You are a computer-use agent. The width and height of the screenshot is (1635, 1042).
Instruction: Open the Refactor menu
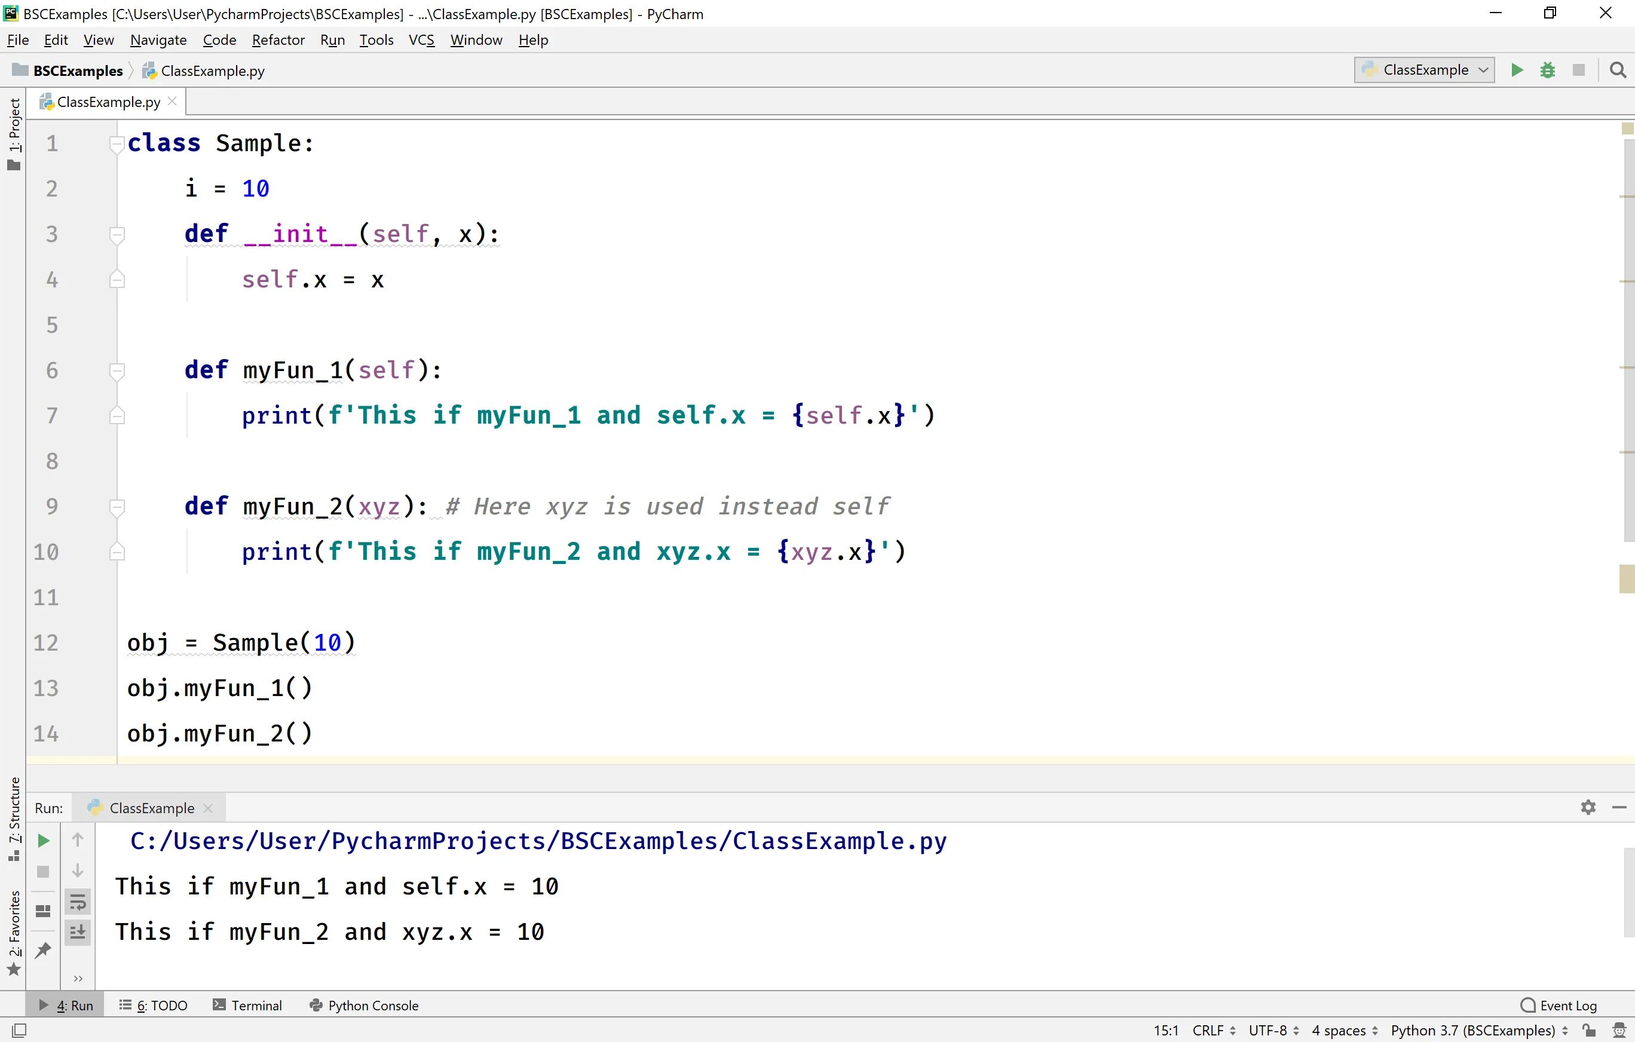(x=278, y=40)
